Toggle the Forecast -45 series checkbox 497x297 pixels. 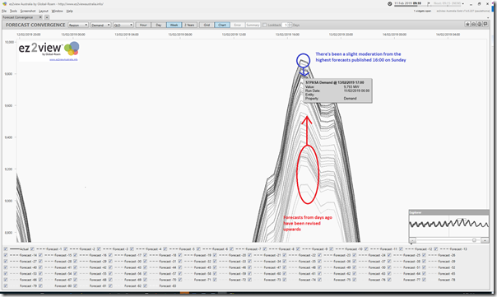coord(180,267)
